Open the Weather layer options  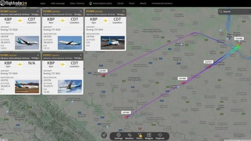(x=129, y=136)
